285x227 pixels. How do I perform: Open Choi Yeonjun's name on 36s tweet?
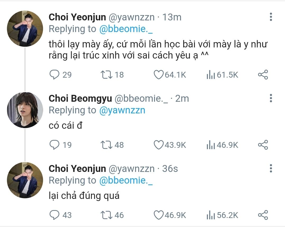coord(77,168)
